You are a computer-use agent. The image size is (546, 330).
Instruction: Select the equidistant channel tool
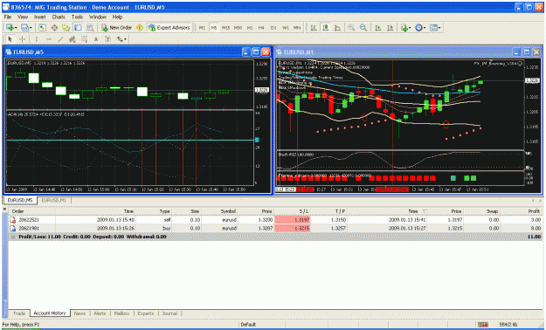pos(73,39)
